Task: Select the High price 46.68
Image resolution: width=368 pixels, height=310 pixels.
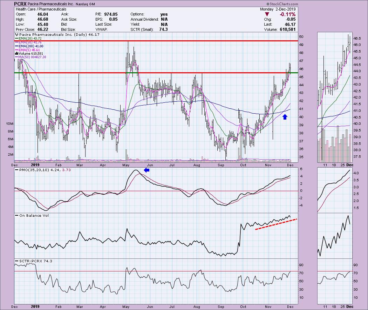Action: [x=43, y=19]
